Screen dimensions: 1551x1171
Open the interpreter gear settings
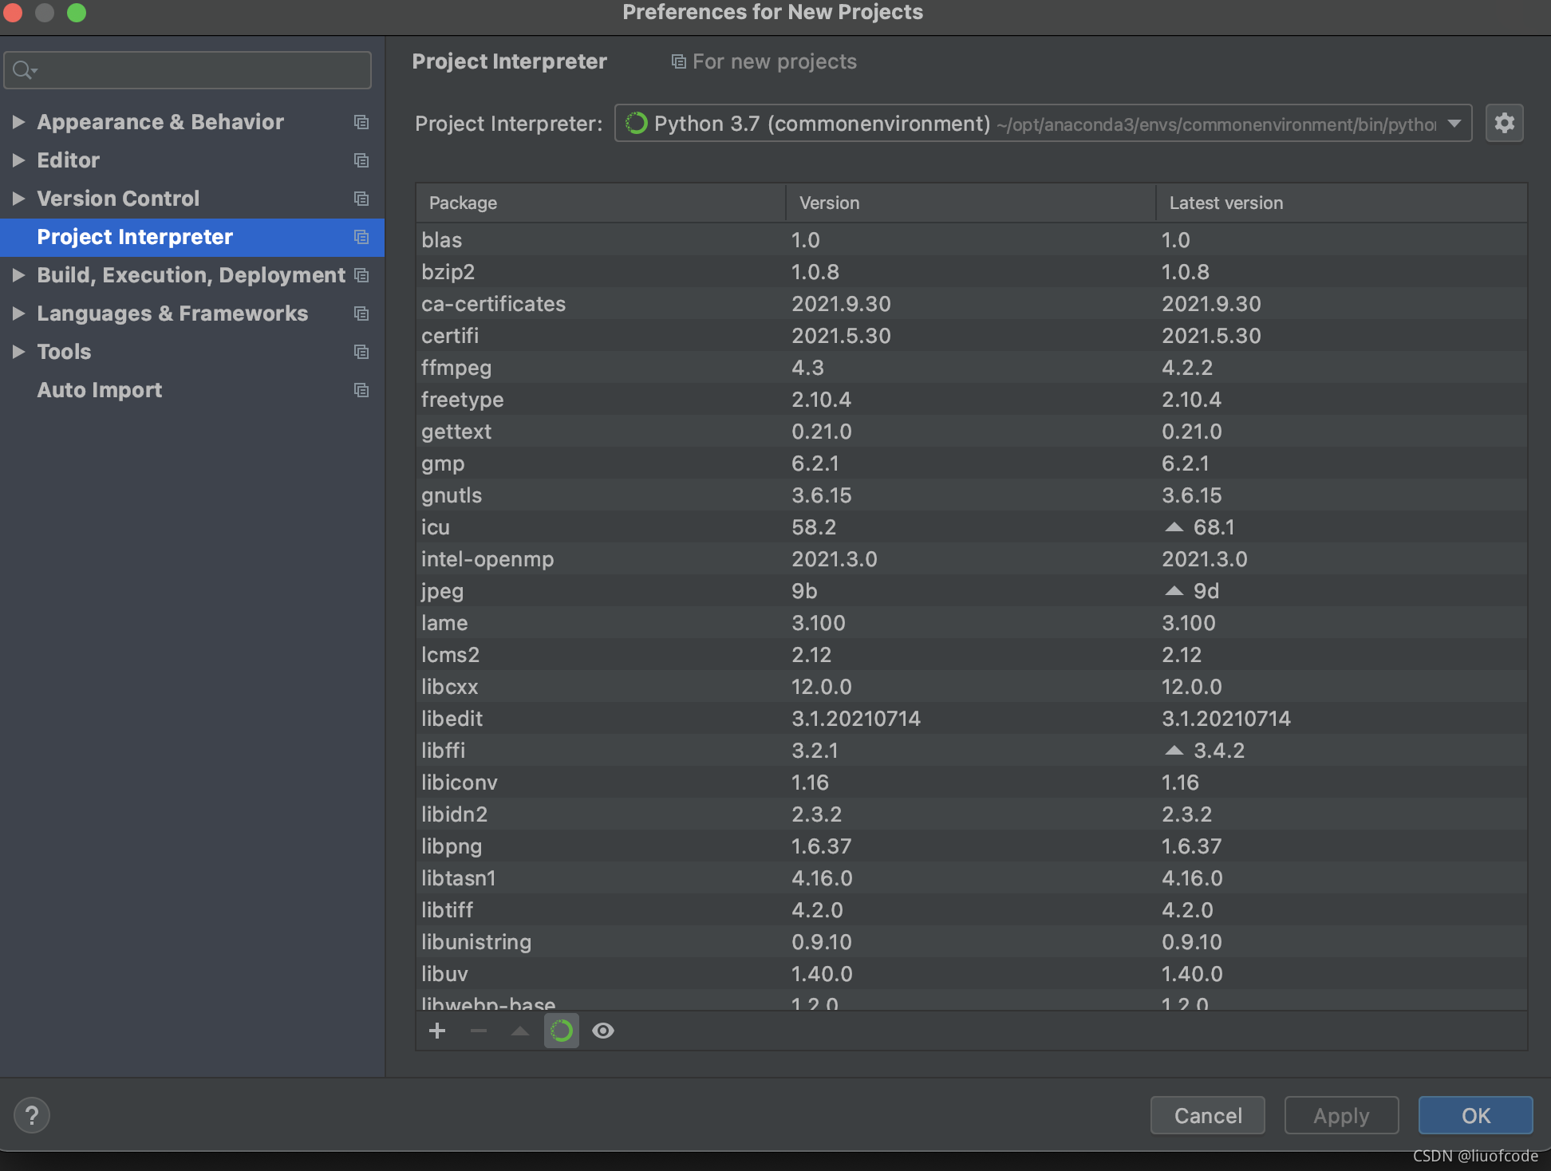(x=1504, y=124)
